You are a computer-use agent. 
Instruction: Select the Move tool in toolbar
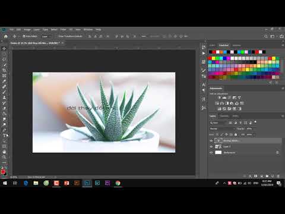(4, 49)
